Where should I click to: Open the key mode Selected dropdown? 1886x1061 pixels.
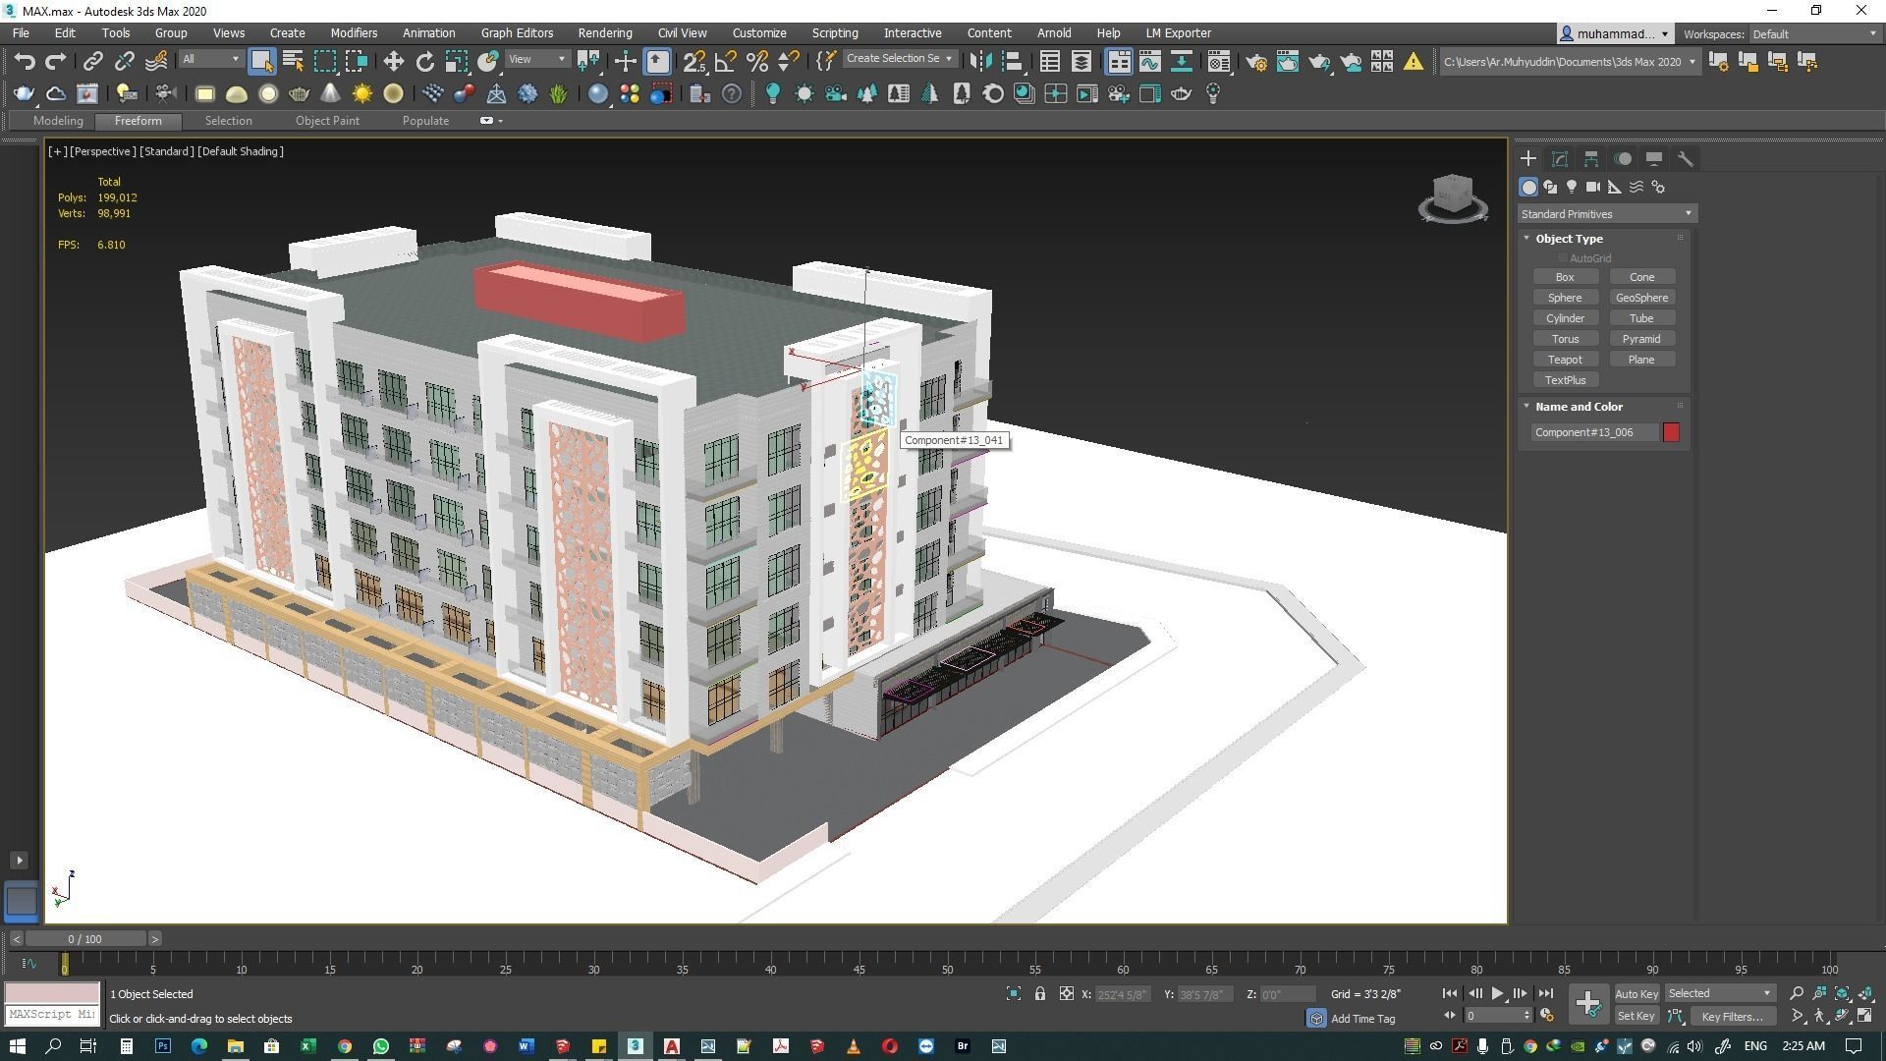pyautogui.click(x=1719, y=993)
